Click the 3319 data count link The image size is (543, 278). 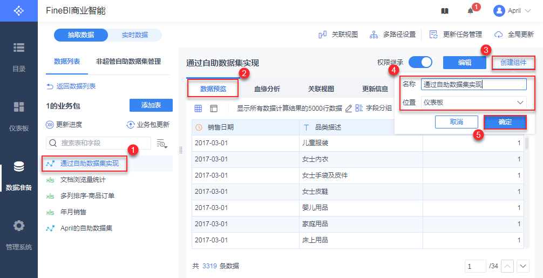[209, 266]
